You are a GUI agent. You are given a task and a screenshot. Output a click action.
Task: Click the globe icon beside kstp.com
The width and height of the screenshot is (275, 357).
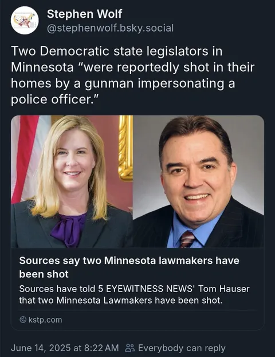point(23,320)
